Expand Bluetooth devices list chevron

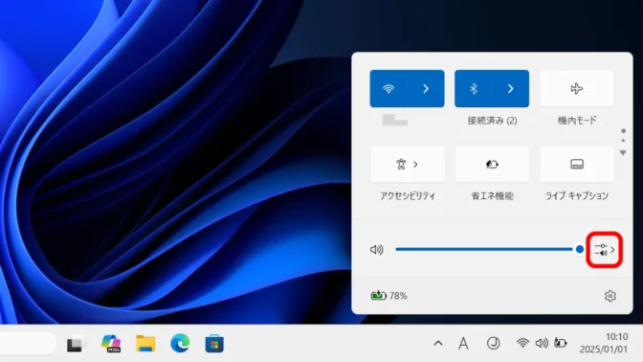511,89
